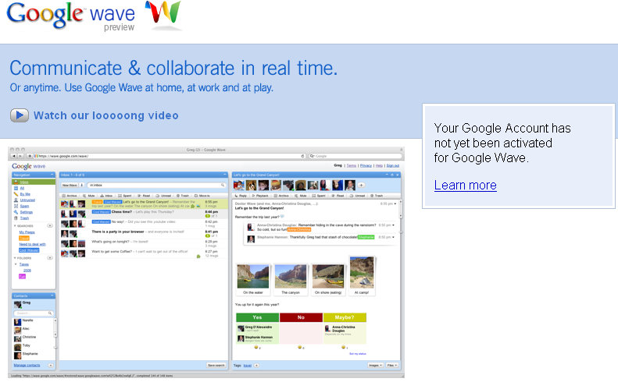The width and height of the screenshot is (618, 382).
Task: Click the contacts search field
Action: click(34, 313)
